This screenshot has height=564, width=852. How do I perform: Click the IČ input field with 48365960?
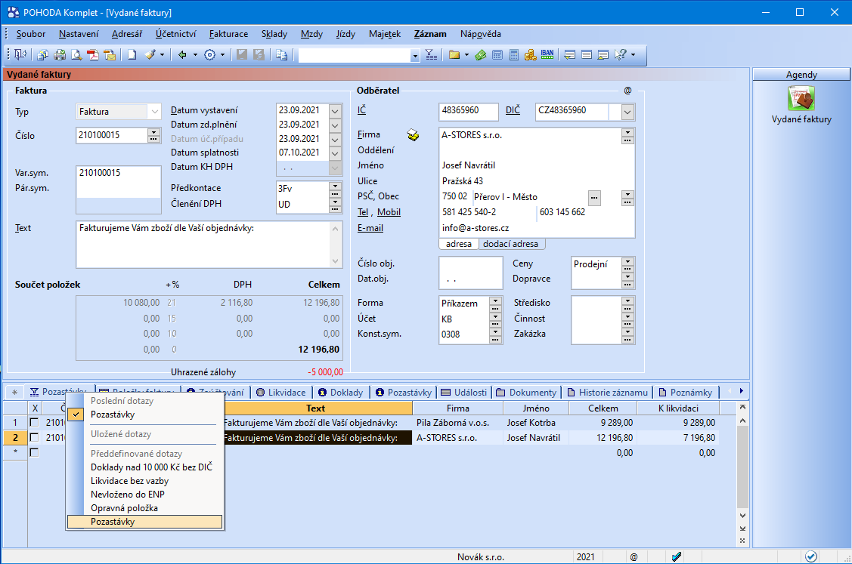469,111
